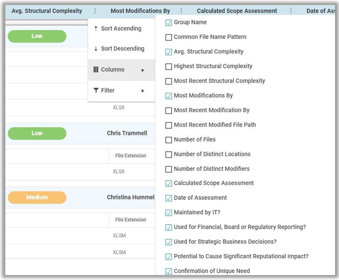Click the down-arrow Sort Descending icon
339x280 pixels.
pyautogui.click(x=96, y=48)
